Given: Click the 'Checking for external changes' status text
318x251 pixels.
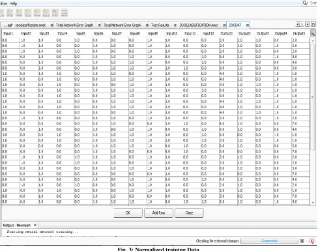Looking at the screenshot, I should tap(217, 241).
